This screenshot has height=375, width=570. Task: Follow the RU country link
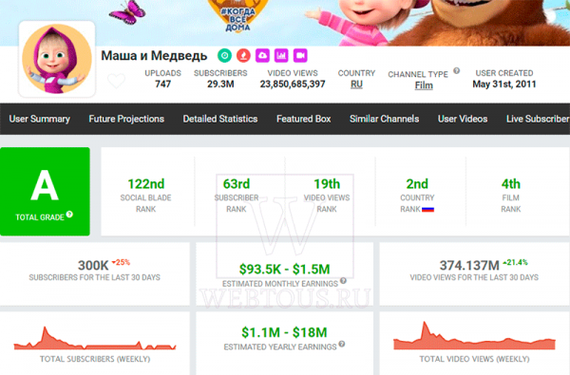[x=356, y=84]
